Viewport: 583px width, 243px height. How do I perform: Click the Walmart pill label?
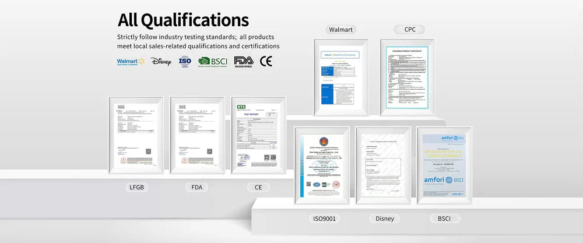tap(341, 29)
